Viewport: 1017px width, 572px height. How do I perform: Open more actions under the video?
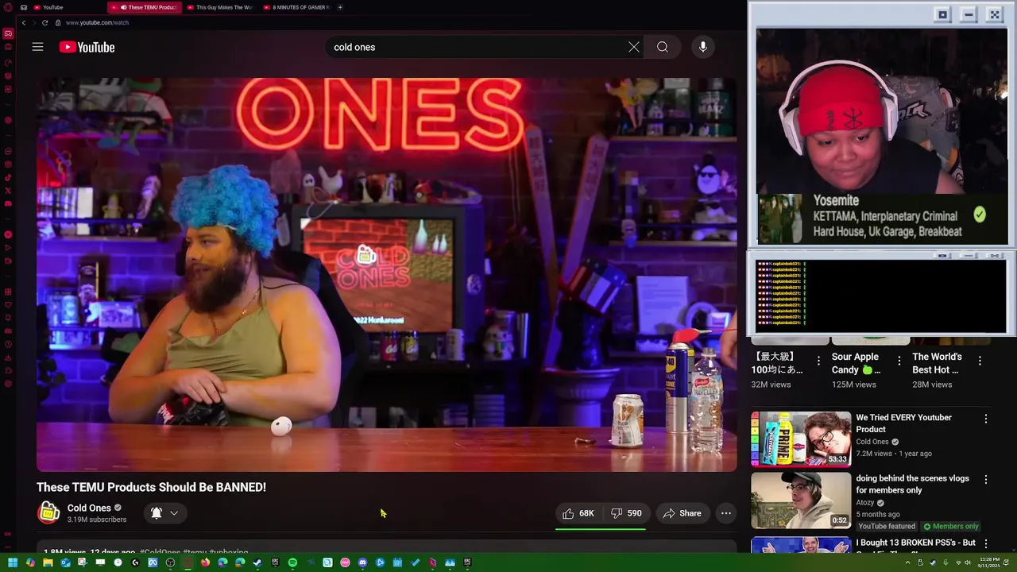tap(726, 513)
